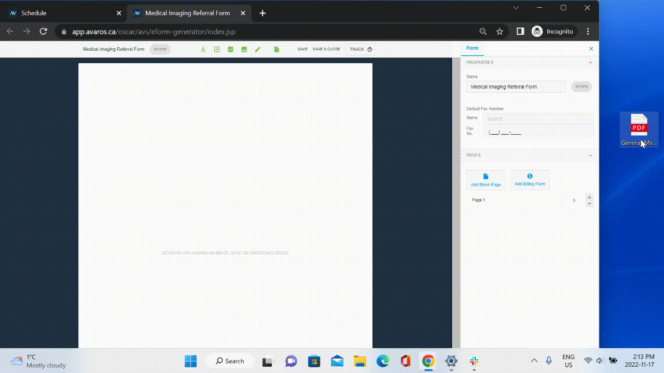Click the green page document icon
The width and height of the screenshot is (664, 373).
click(276, 49)
